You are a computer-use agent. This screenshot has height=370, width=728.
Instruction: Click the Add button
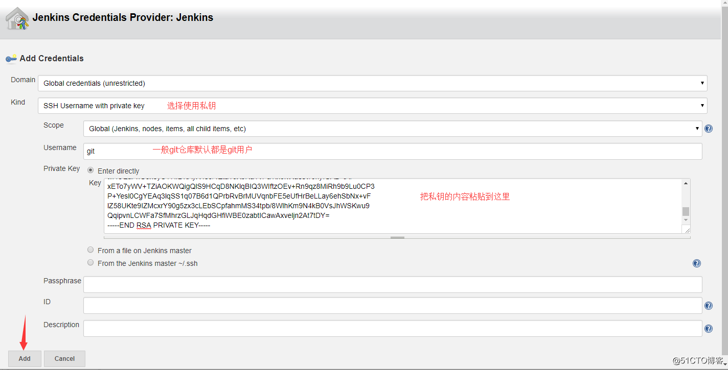pyautogui.click(x=25, y=359)
